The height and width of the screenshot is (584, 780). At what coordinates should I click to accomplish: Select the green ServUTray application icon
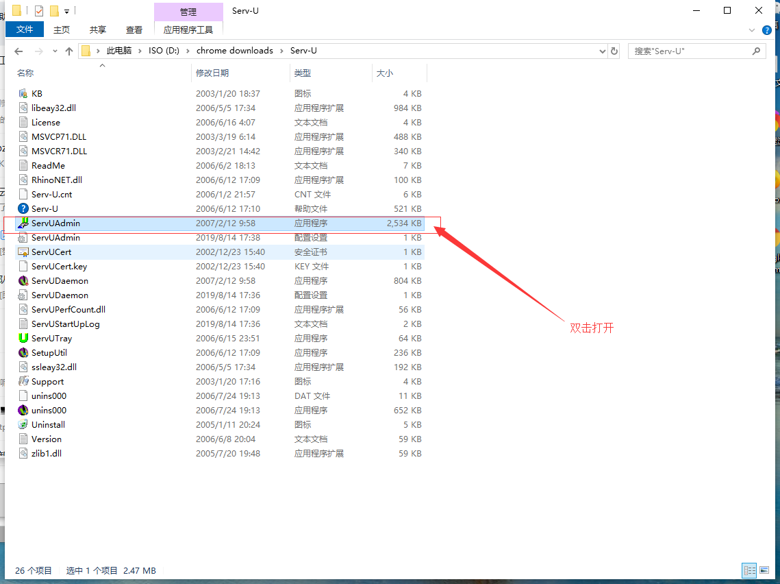coord(23,338)
